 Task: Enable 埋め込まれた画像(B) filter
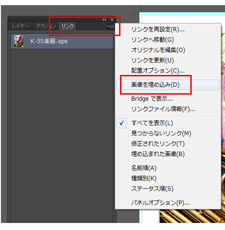click(x=158, y=154)
